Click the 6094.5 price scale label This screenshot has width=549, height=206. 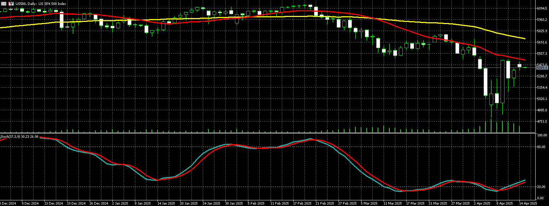[542, 8]
